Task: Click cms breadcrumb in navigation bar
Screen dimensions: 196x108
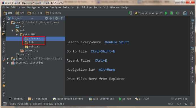Action: point(8,13)
